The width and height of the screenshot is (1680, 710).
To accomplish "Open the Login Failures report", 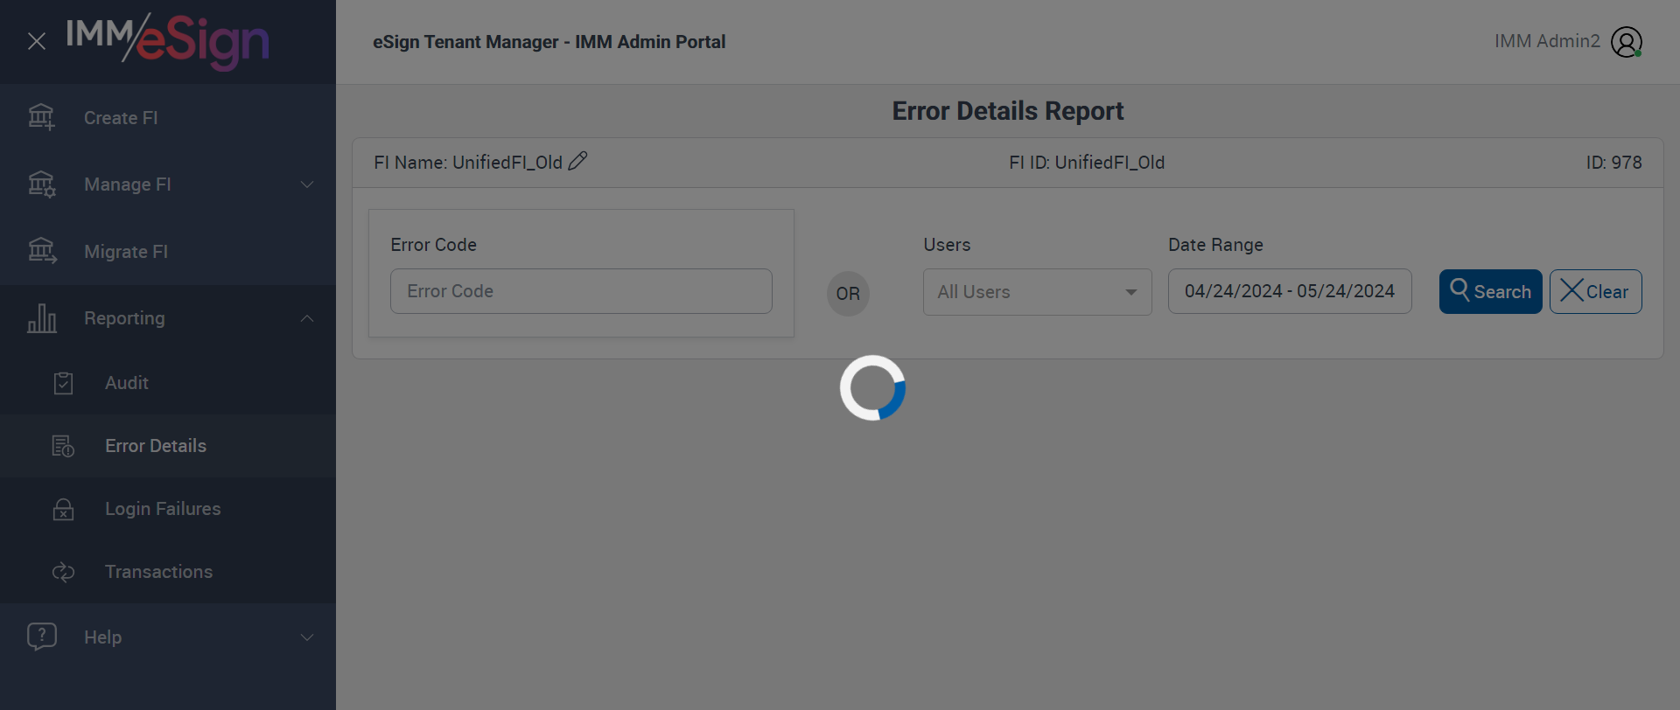I will [168, 509].
